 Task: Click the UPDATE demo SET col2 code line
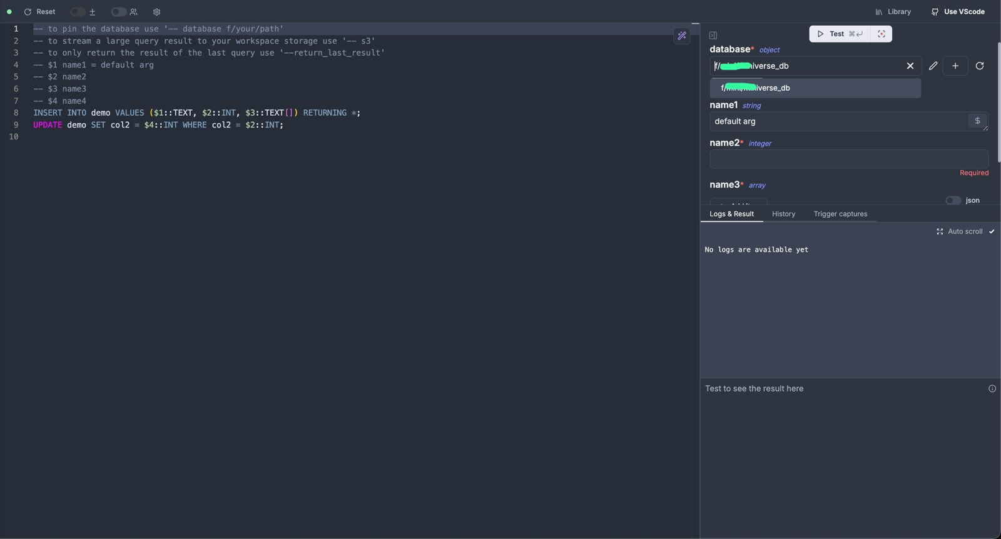[158, 125]
